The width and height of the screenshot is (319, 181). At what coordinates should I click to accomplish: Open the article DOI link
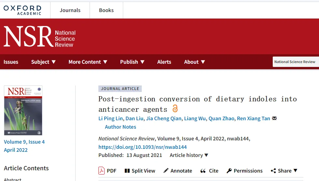142,147
